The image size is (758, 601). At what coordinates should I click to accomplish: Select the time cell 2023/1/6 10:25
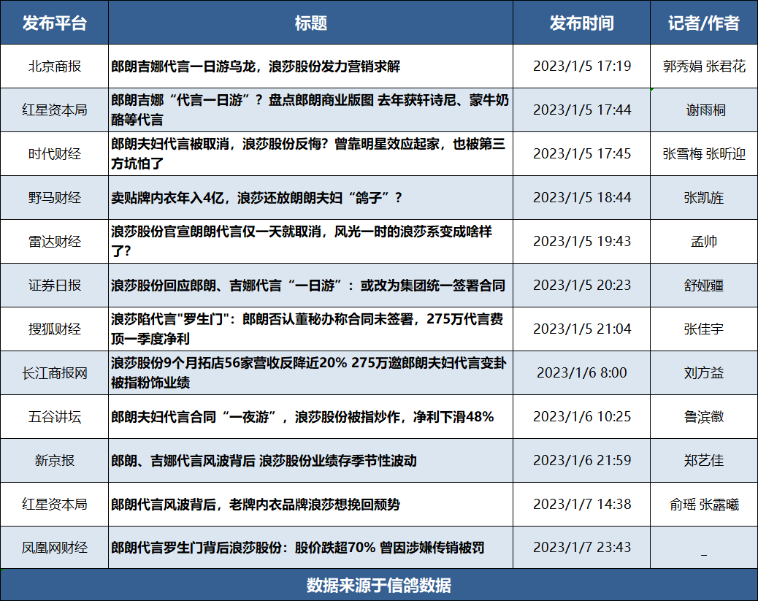581,417
